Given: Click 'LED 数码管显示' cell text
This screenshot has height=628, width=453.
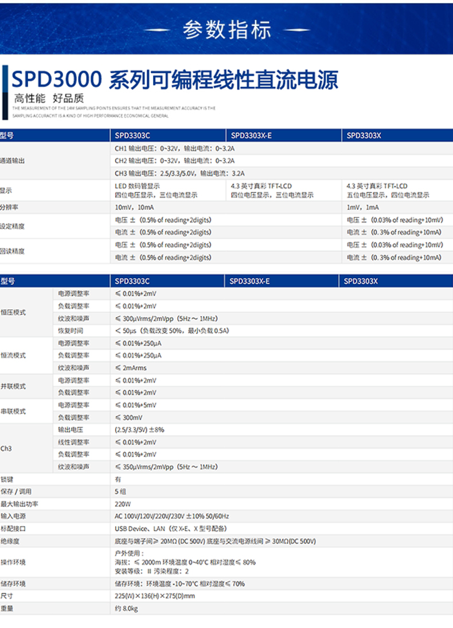Looking at the screenshot, I should point(138,186).
